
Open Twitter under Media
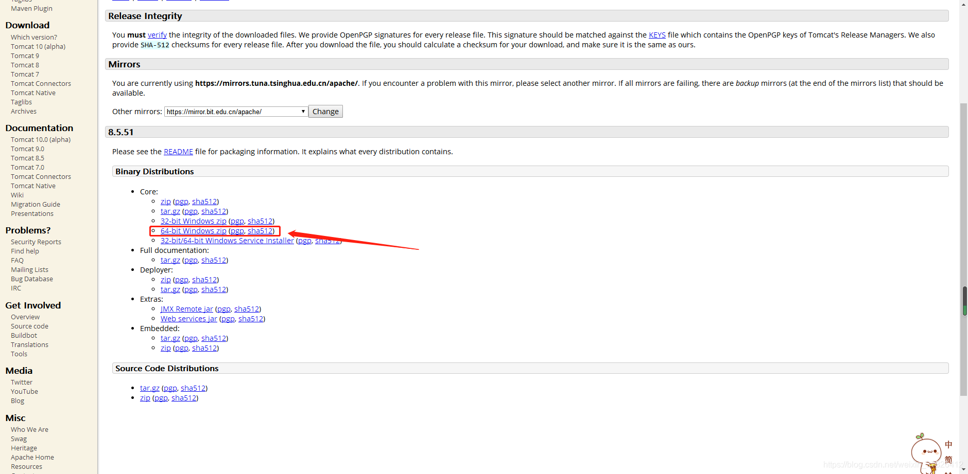coord(22,382)
